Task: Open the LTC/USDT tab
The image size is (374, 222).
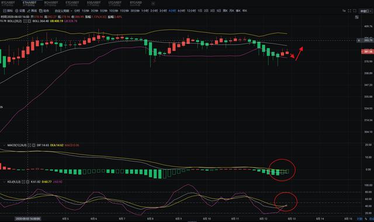Action: (x=115, y=3)
